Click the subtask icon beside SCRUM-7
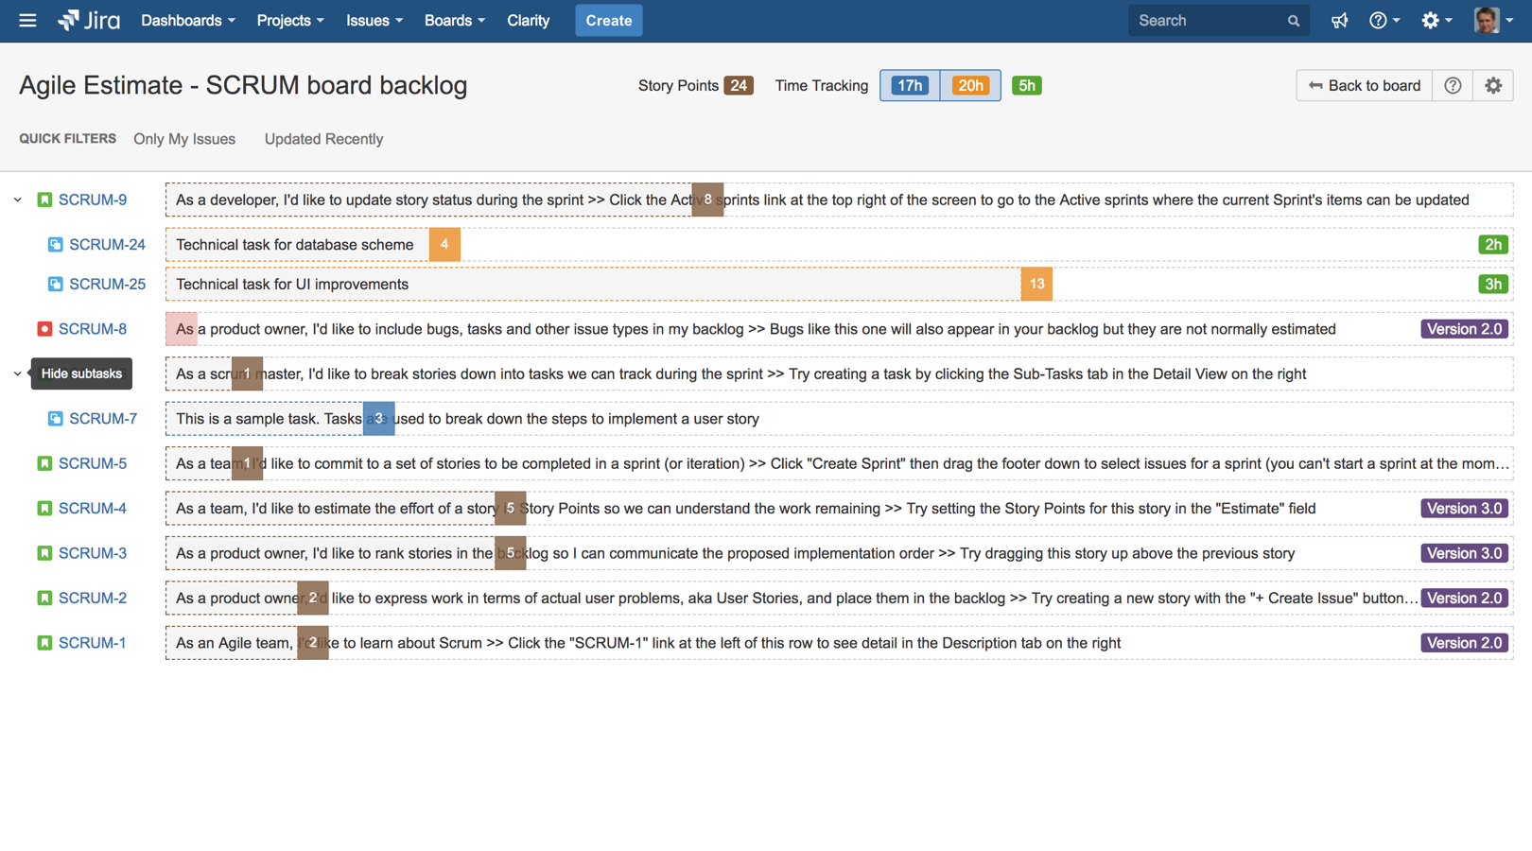The height and width of the screenshot is (851, 1532). pyautogui.click(x=55, y=419)
